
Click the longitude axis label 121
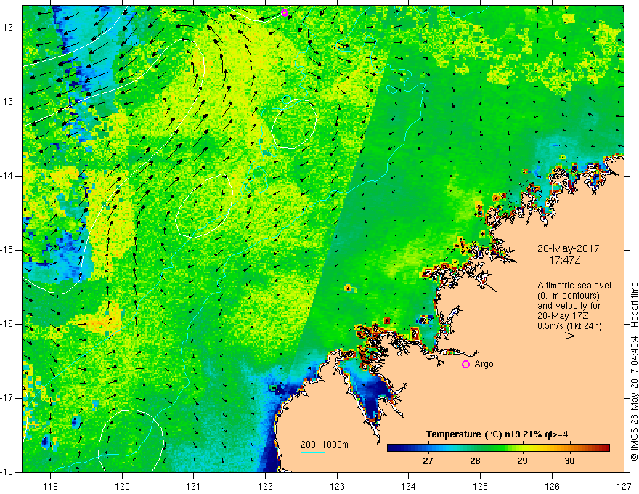[194, 486]
